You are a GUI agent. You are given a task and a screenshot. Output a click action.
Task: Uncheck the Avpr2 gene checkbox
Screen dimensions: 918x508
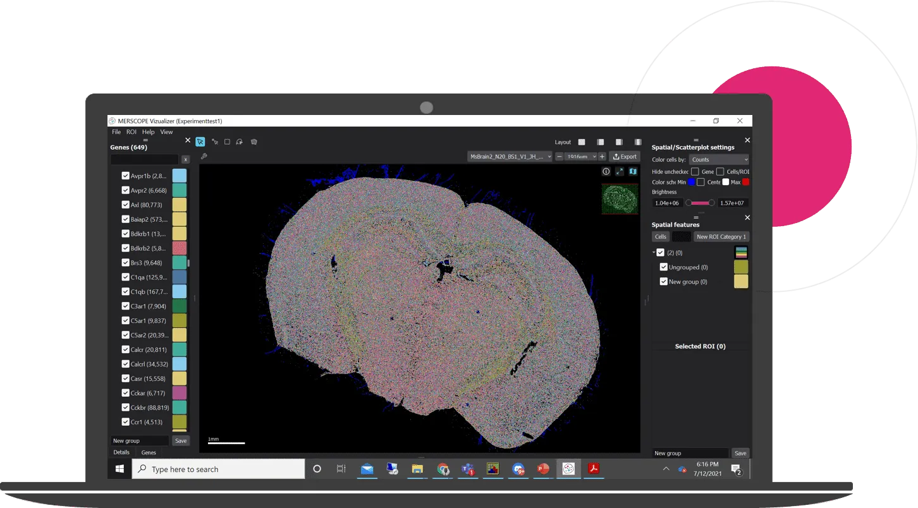[125, 190]
